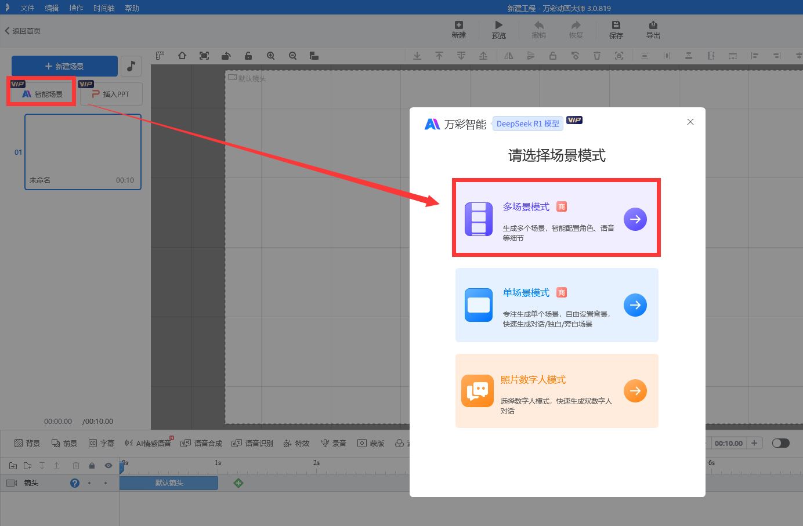The image size is (803, 526).
Task: Click the DeepSeek R1 模型 tag
Action: pyautogui.click(x=528, y=124)
